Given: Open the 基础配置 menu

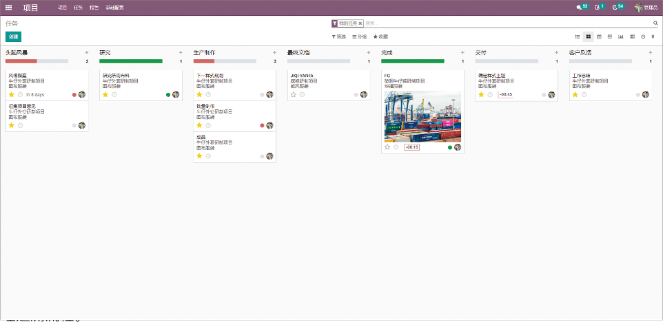Looking at the screenshot, I should point(114,8).
